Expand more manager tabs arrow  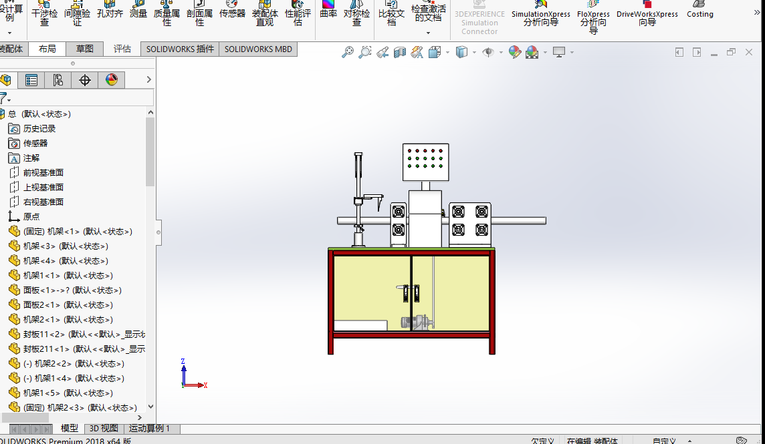coord(149,79)
